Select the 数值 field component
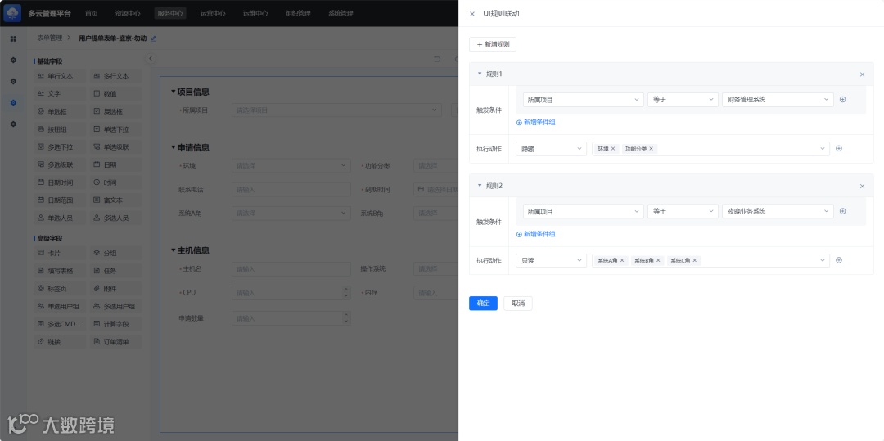The image size is (884, 441). [x=115, y=94]
